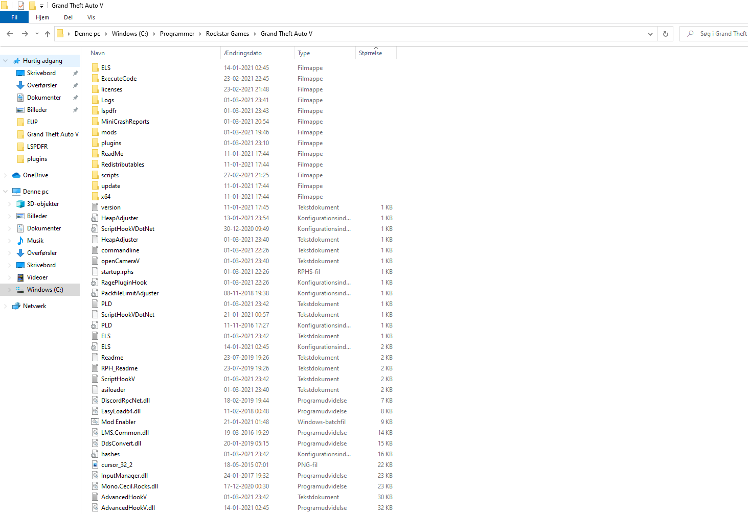This screenshot has height=514, width=748.
Task: Open the Customize Quick Access Toolbar dropdown
Action: (41, 6)
